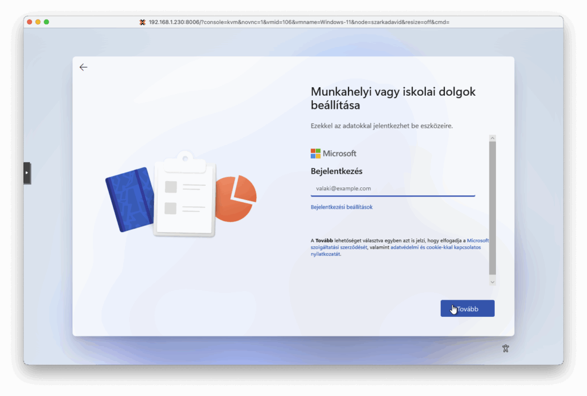Click the Proxmox icon in title bar

pos(142,22)
